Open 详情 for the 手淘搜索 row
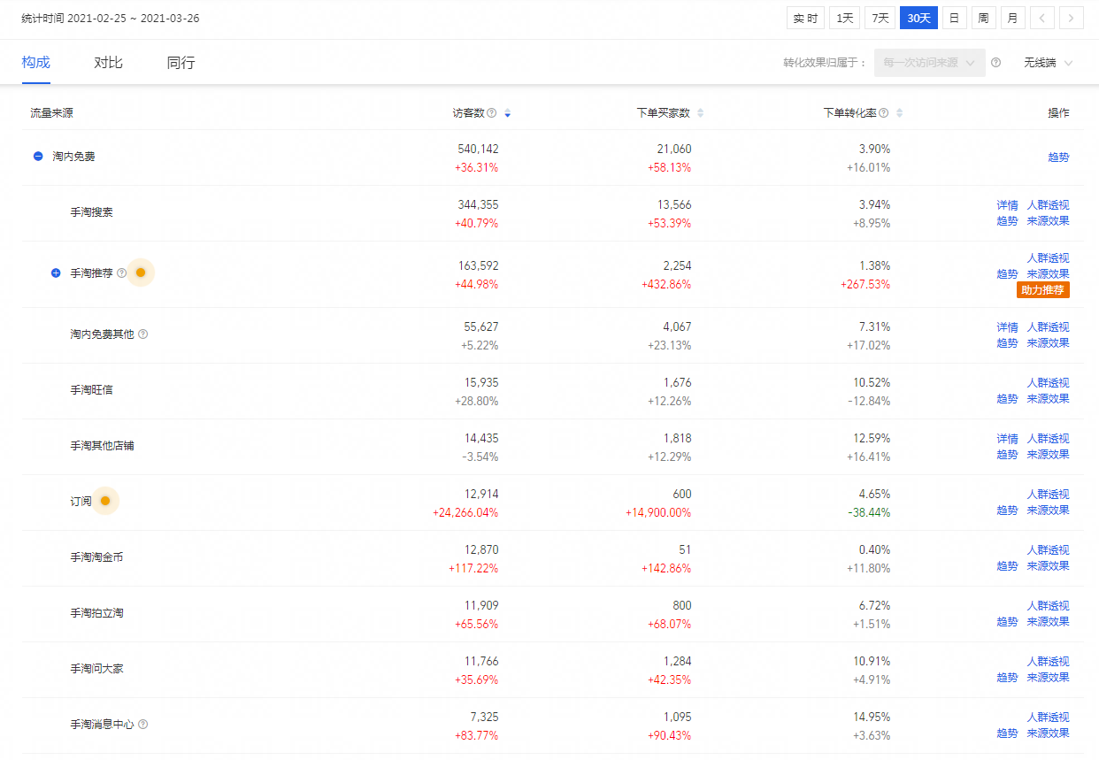This screenshot has width=1099, height=760. [x=1008, y=205]
